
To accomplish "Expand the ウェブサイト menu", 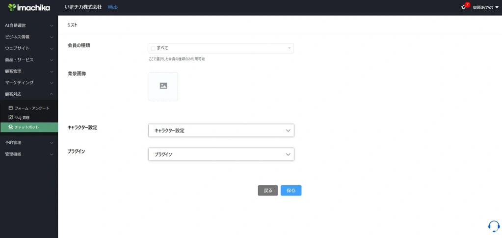I will (x=29, y=48).
